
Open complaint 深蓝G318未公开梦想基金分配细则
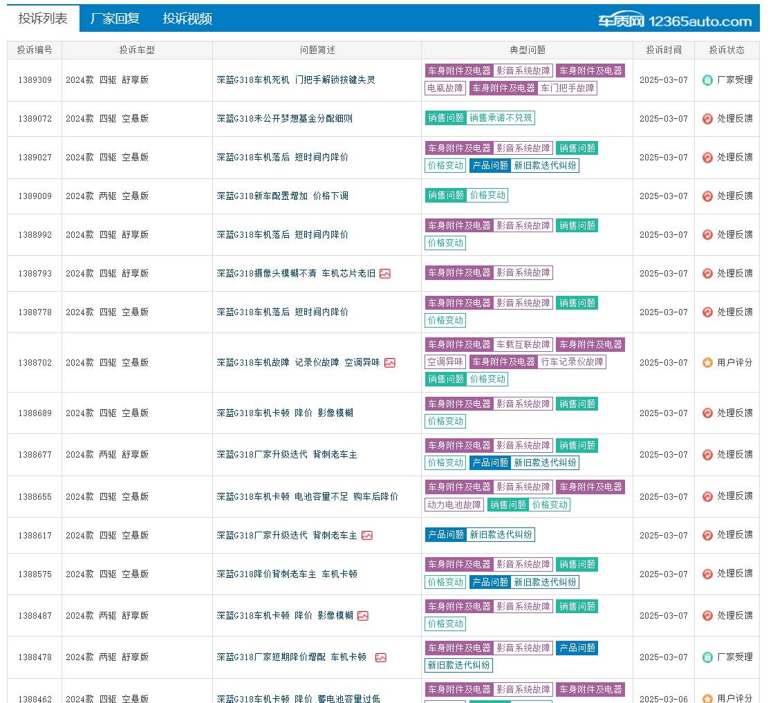(284, 119)
